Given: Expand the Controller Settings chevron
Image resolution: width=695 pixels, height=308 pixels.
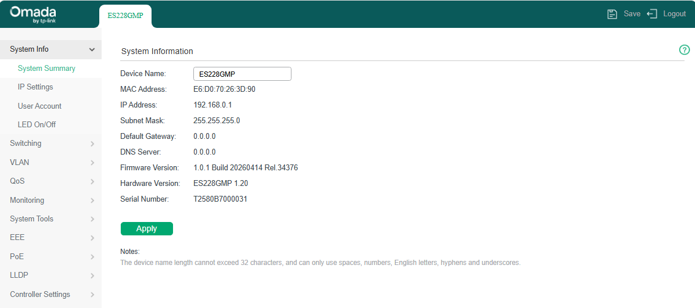Looking at the screenshot, I should [x=92, y=295].
